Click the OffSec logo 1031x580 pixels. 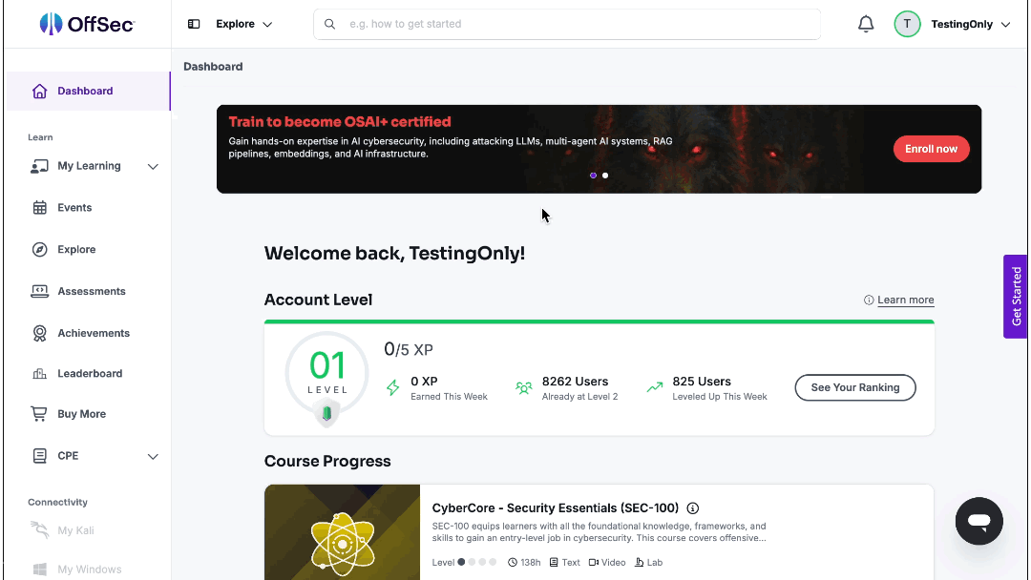tap(87, 24)
